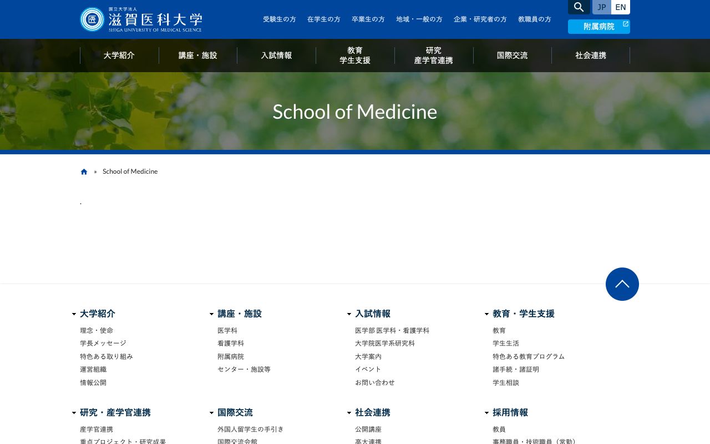Screen dimensions: 710x444
Task: Click the School of Medicine breadcrumb link
Action: [130, 171]
